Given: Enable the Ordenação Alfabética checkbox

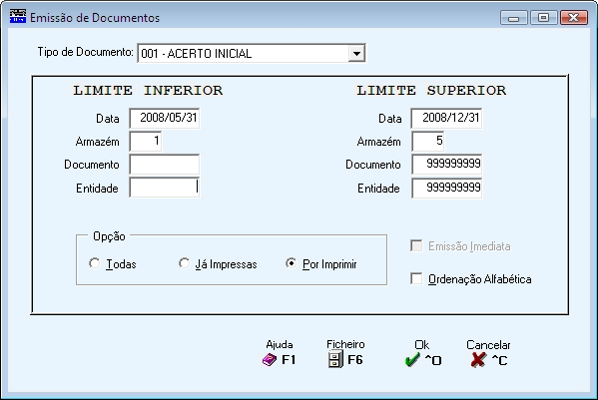Looking at the screenshot, I should (416, 278).
